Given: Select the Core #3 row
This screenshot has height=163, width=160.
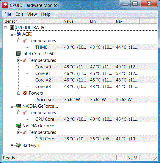Looking at the screenshot, I should pos(96,87).
